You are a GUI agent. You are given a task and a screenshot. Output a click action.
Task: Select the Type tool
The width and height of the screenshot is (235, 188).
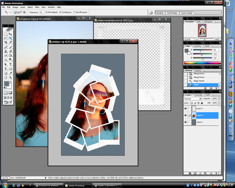10,65
